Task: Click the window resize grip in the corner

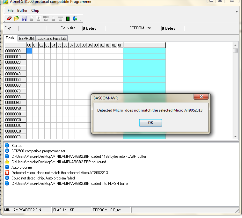Action: point(237,211)
